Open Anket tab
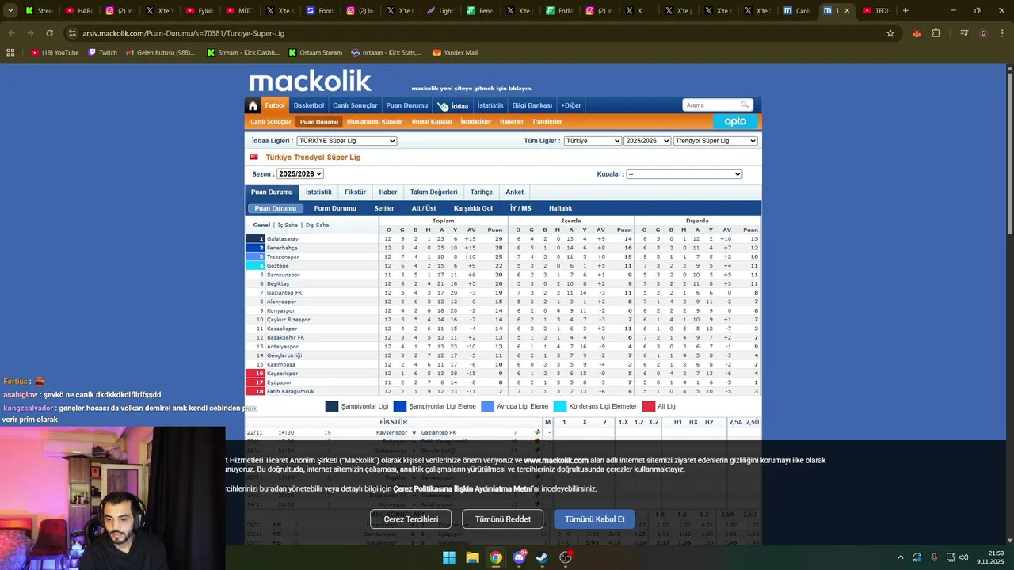This screenshot has height=570, width=1014. [x=515, y=192]
